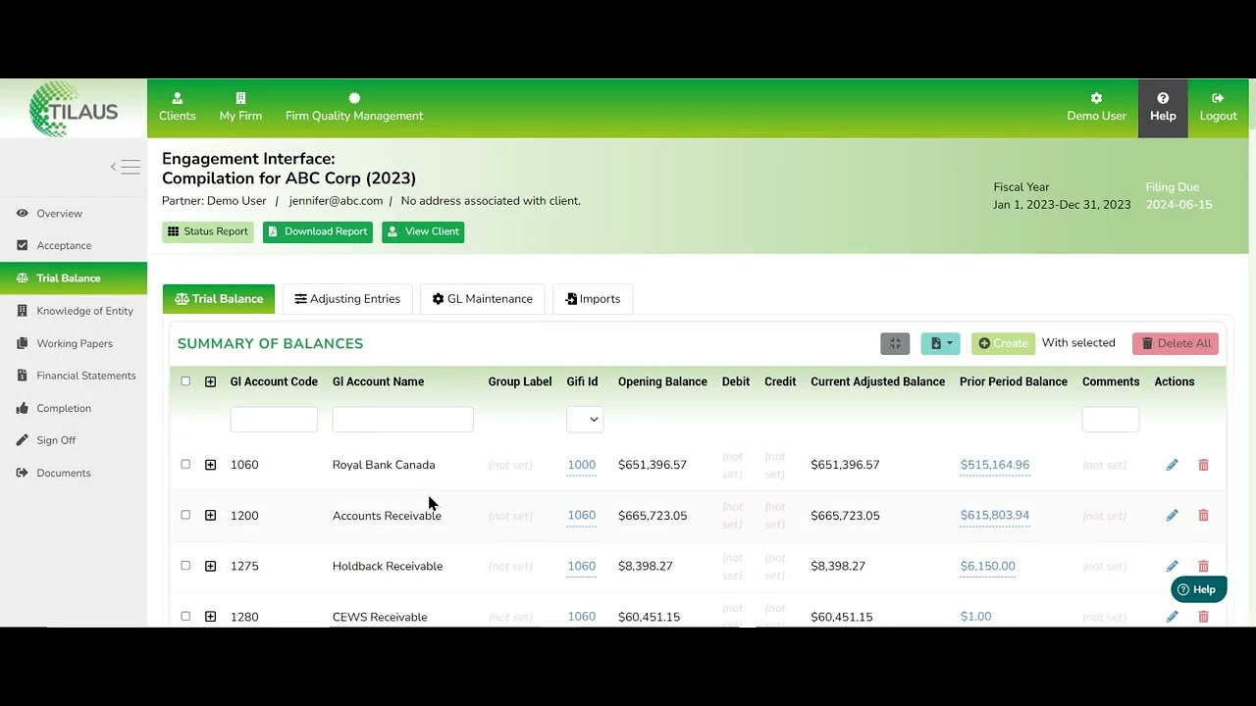Click the pencil edit icon for Royal Bank Canada
1256x706 pixels.
[1172, 465]
